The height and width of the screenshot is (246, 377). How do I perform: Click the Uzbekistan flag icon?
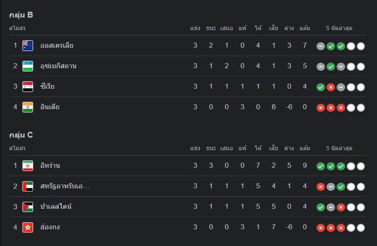point(28,66)
